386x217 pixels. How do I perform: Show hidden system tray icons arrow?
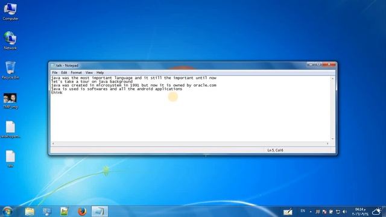click(x=311, y=212)
